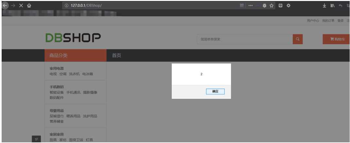The image size is (350, 143).
Task: Open the 空调 subcategory
Action: point(63,74)
